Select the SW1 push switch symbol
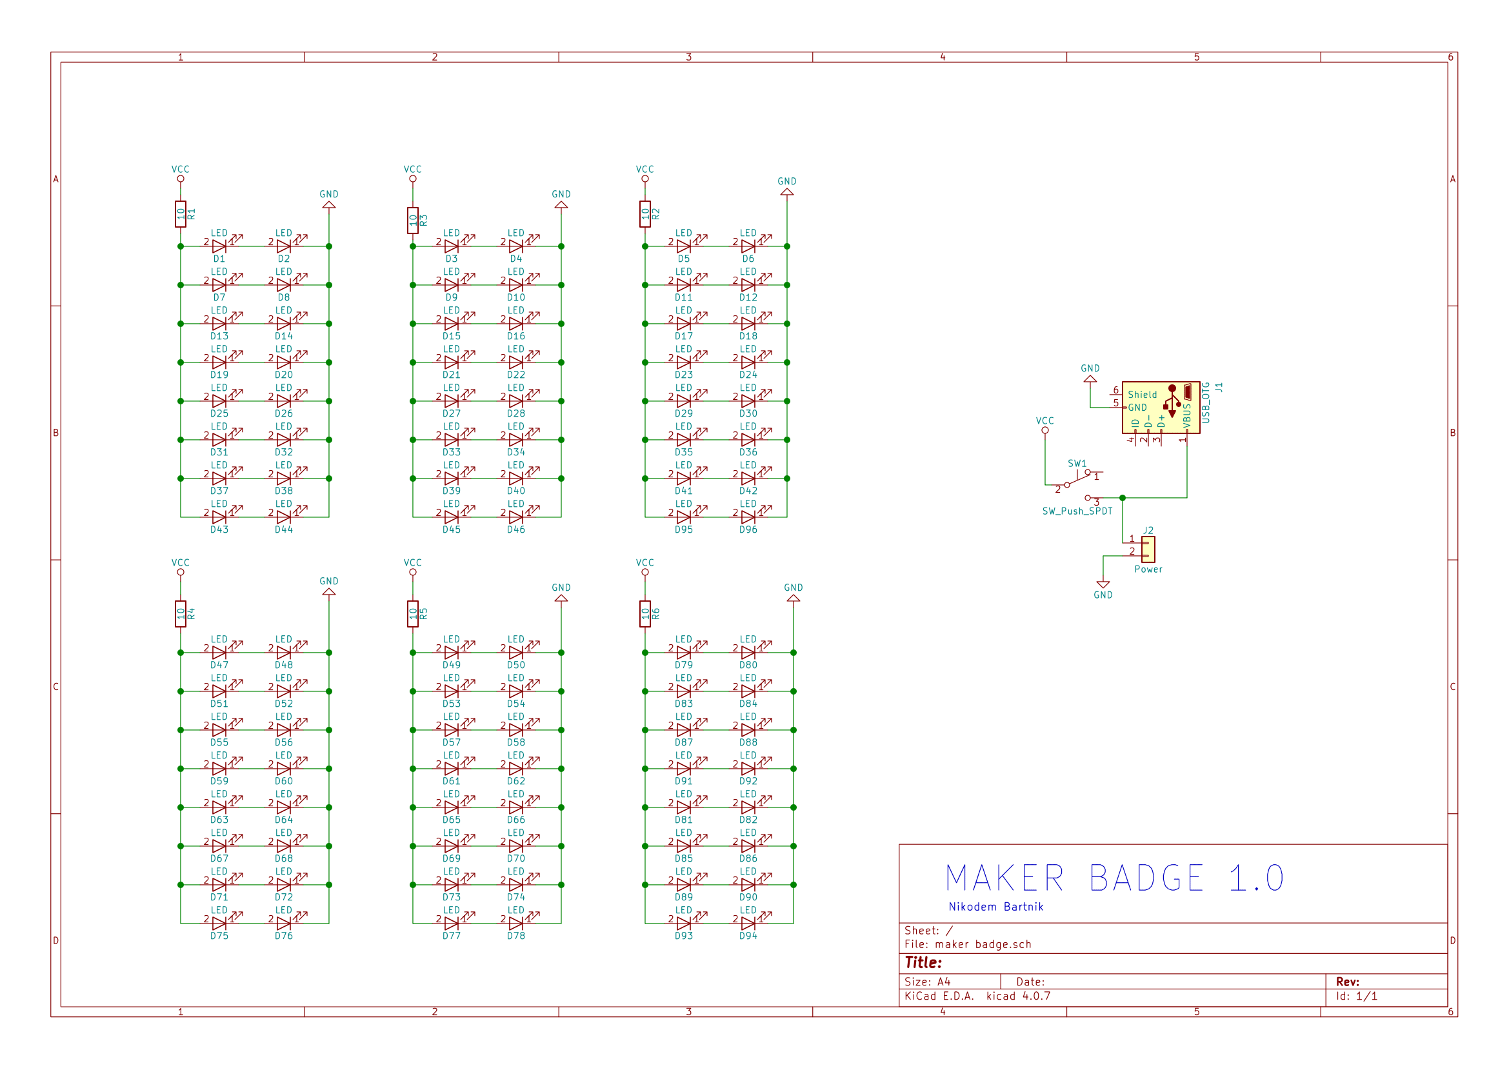This screenshot has height=1068, width=1509. (1079, 485)
